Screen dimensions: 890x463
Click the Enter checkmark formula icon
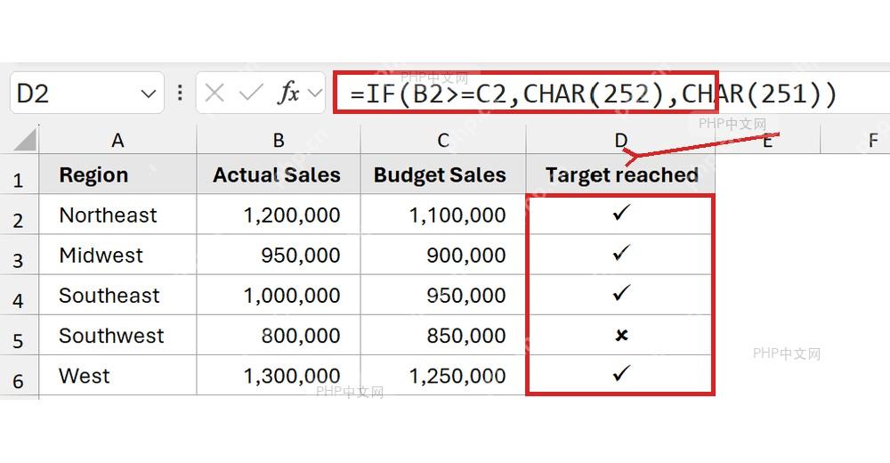tap(250, 93)
